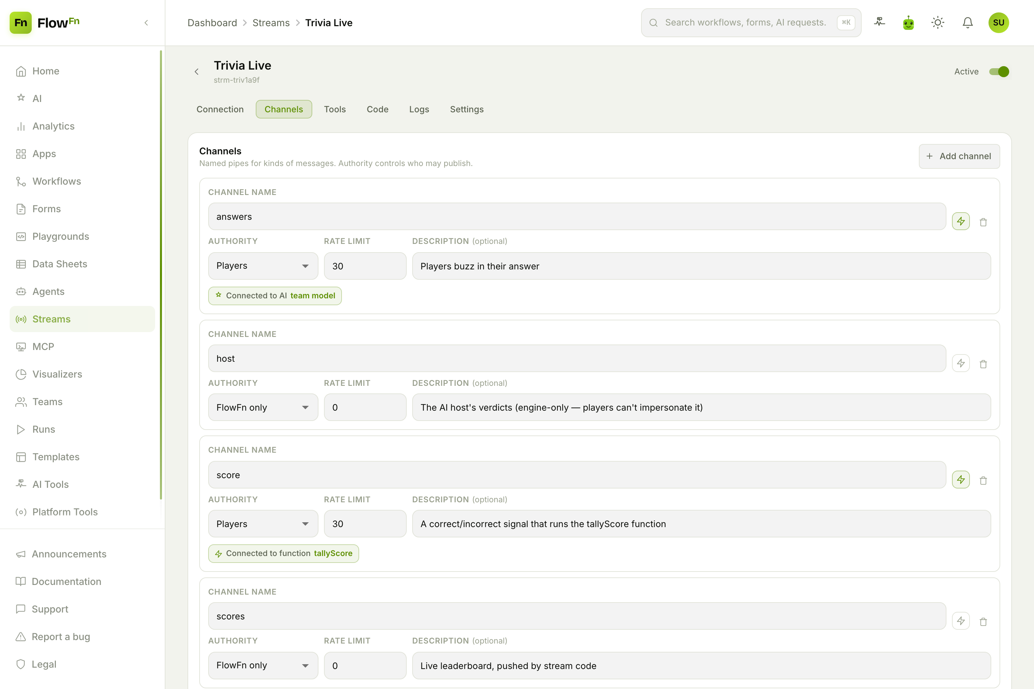Open Authority dropdown for answers channel

(263, 266)
